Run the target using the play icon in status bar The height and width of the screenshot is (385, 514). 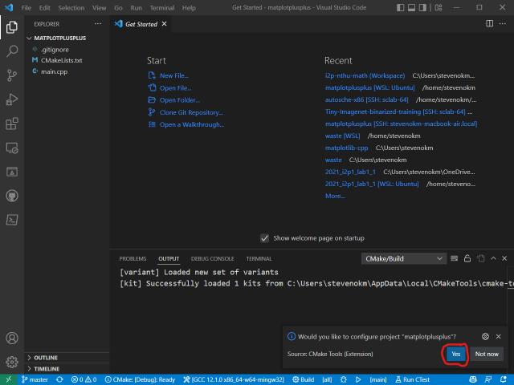click(358, 379)
